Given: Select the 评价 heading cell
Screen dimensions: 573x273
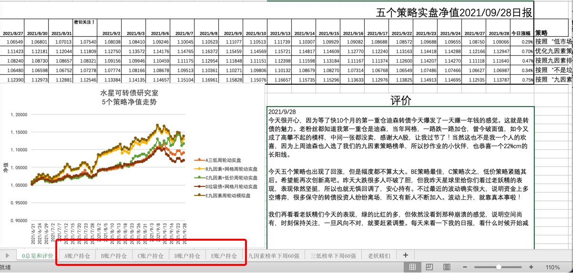Looking at the screenshot, I should 401,100.
